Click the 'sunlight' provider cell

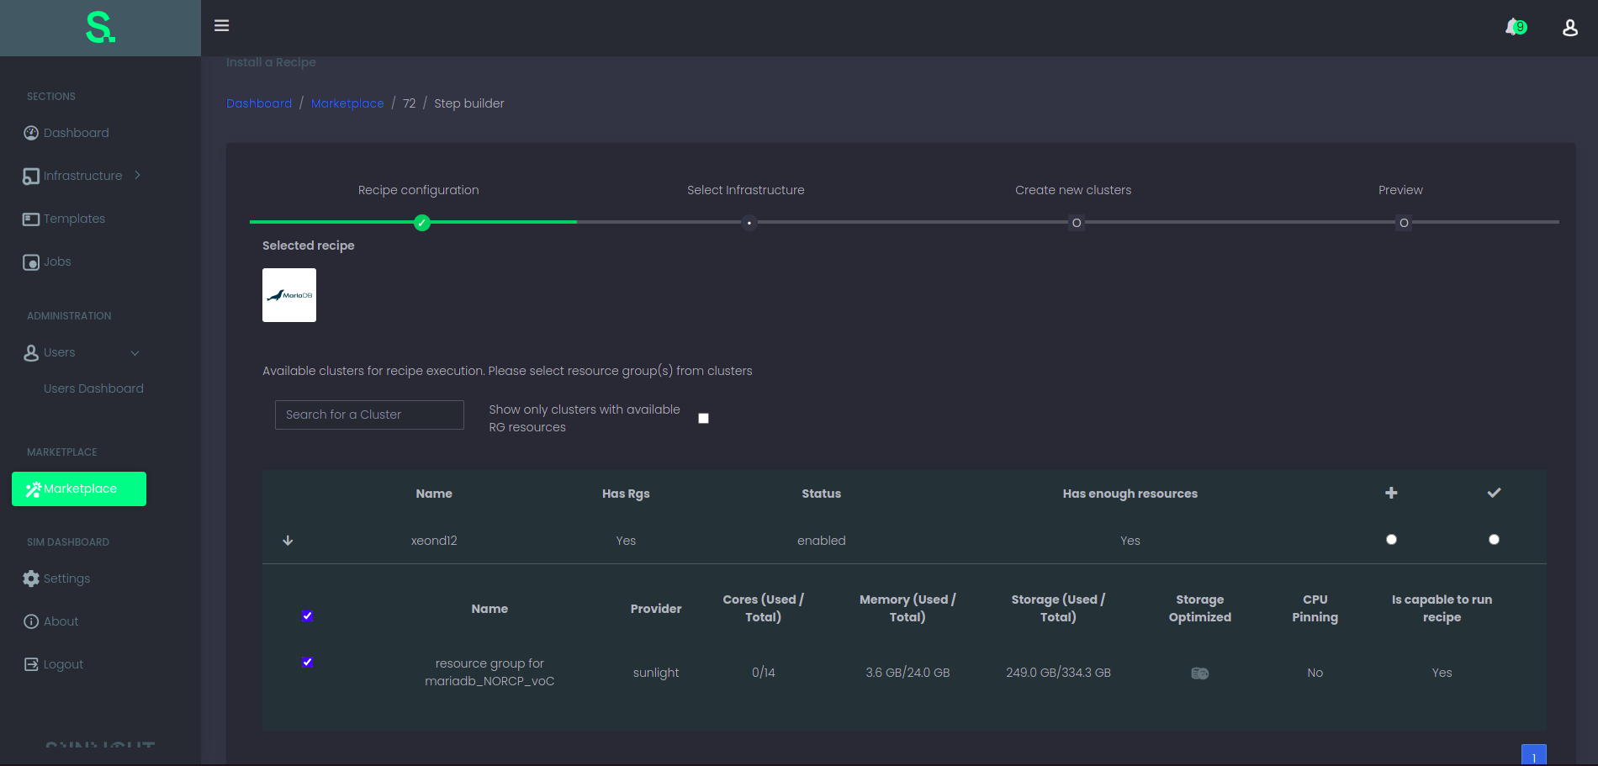656,673
